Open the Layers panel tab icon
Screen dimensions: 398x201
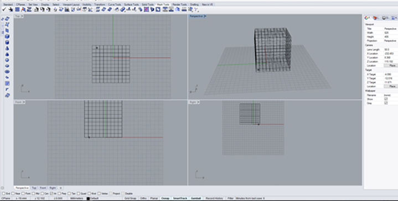[x=376, y=18]
